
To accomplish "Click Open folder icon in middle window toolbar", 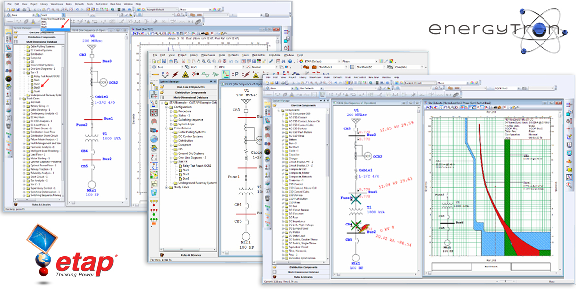I will 159,61.
